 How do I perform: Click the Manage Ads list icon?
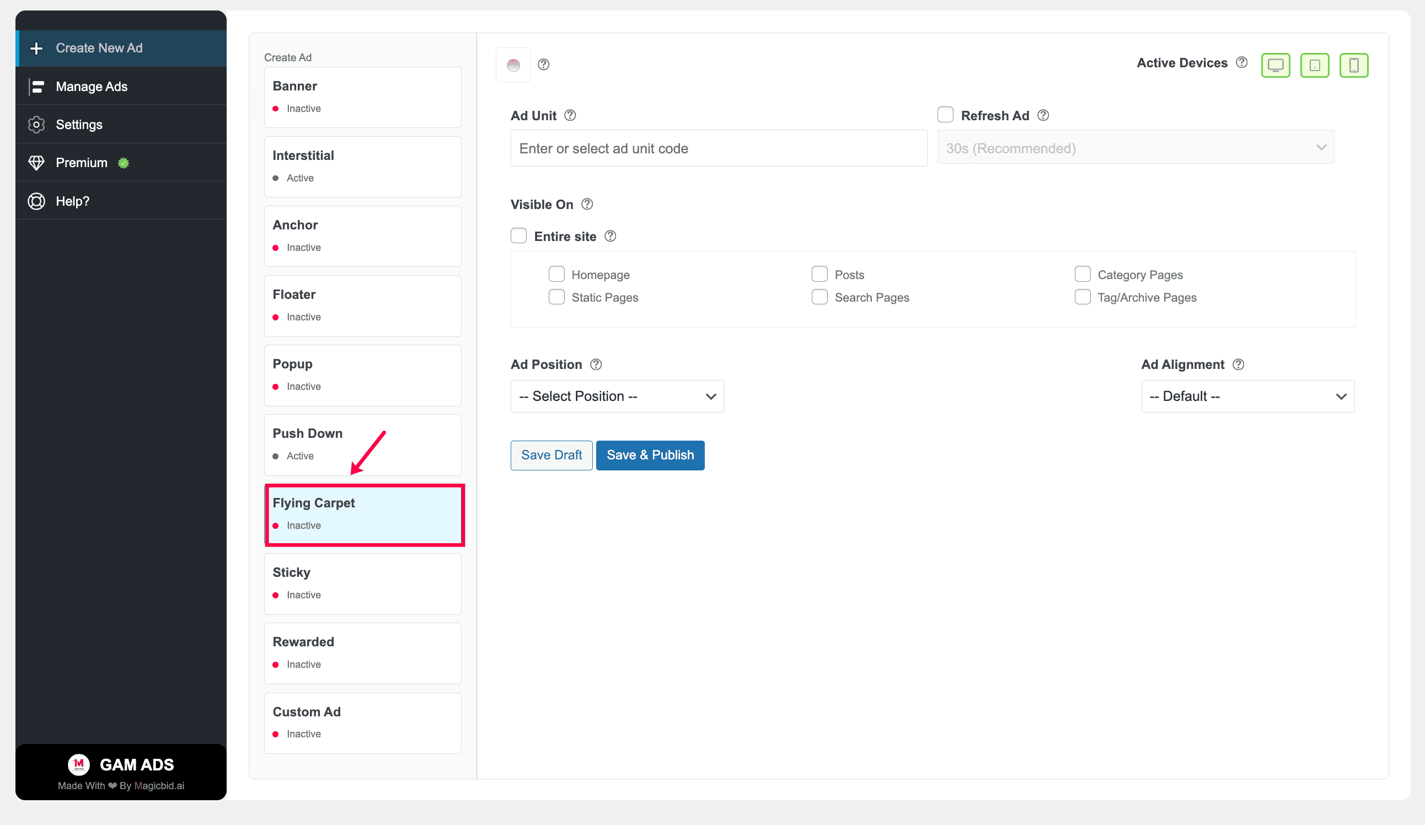click(x=37, y=87)
